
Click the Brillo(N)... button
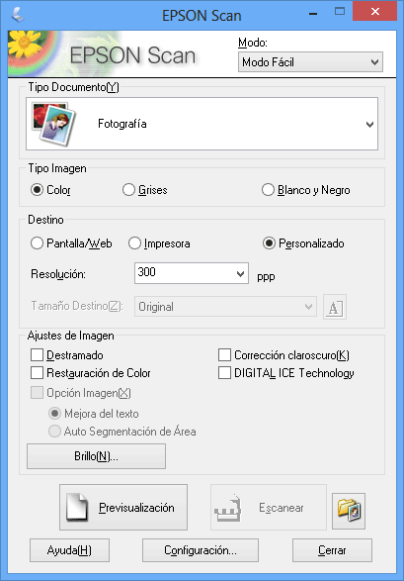(96, 456)
